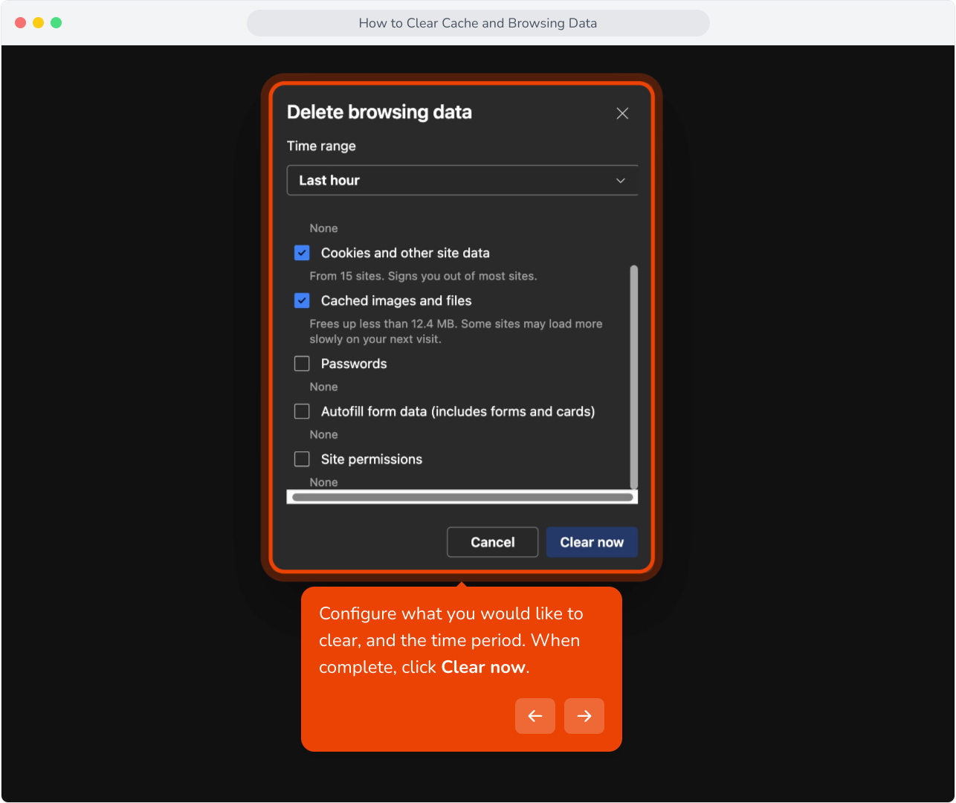
Task: Select the Cookies and other site data label
Action: coord(405,253)
